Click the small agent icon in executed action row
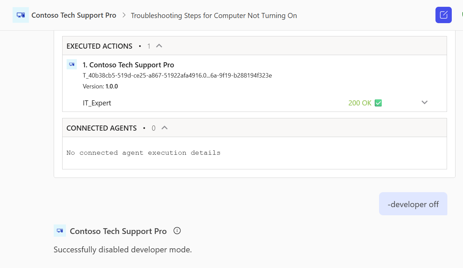The width and height of the screenshot is (463, 268). pos(72,64)
